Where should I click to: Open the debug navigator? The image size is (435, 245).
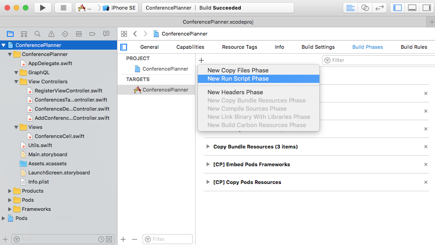pos(79,34)
